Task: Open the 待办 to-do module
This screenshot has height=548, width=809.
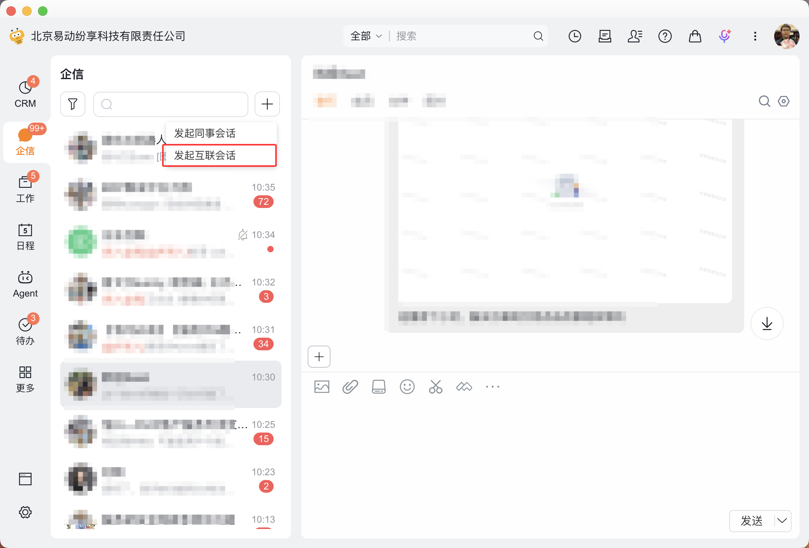Action: click(25, 331)
